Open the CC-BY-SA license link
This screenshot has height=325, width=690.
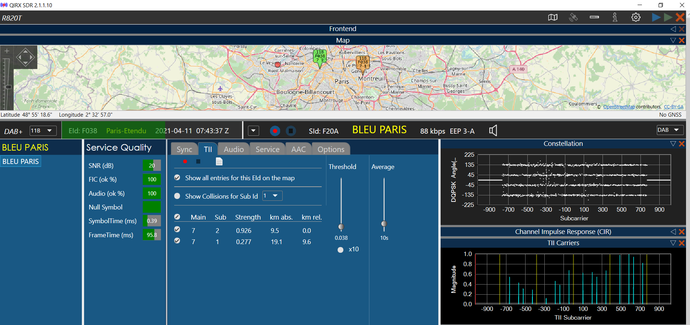pyautogui.click(x=673, y=107)
